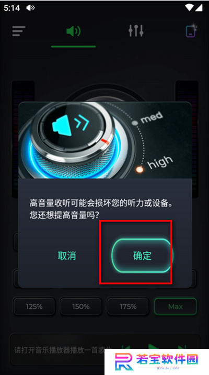Tap the cellular signal icon
The width and height of the screenshot is (209, 375).
pyautogui.click(x=199, y=8)
